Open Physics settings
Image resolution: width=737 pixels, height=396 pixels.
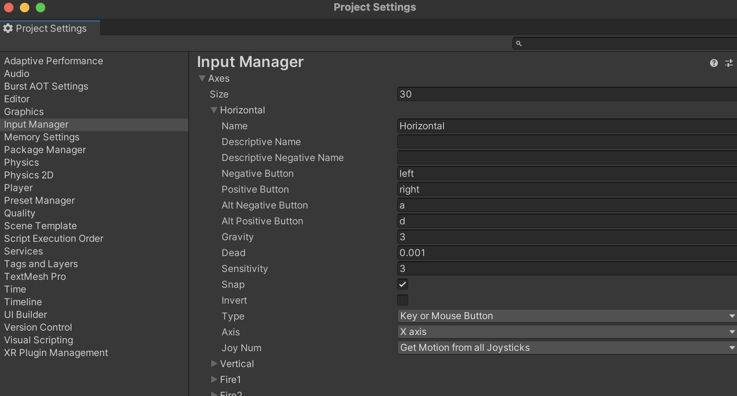pos(21,163)
